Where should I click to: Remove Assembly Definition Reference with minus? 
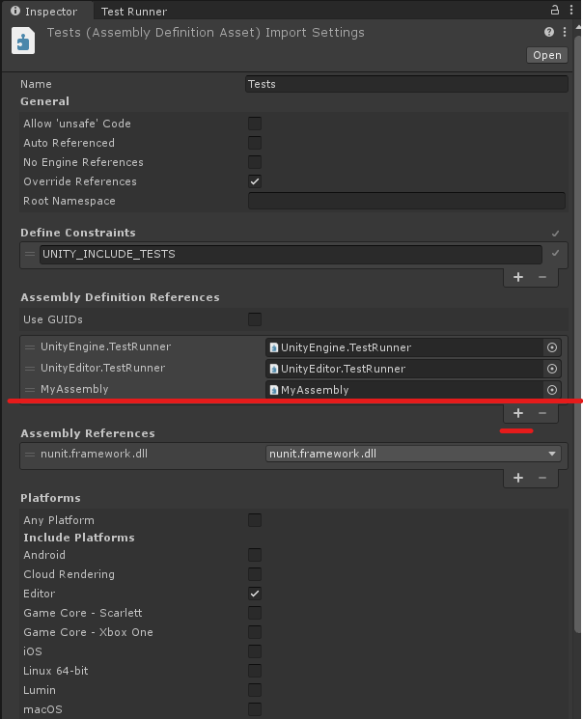click(x=541, y=413)
